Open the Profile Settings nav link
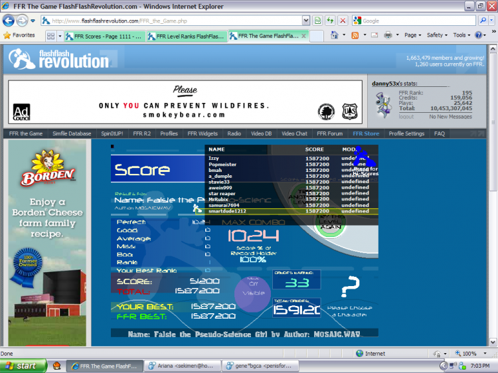This screenshot has width=498, height=373. coord(406,133)
